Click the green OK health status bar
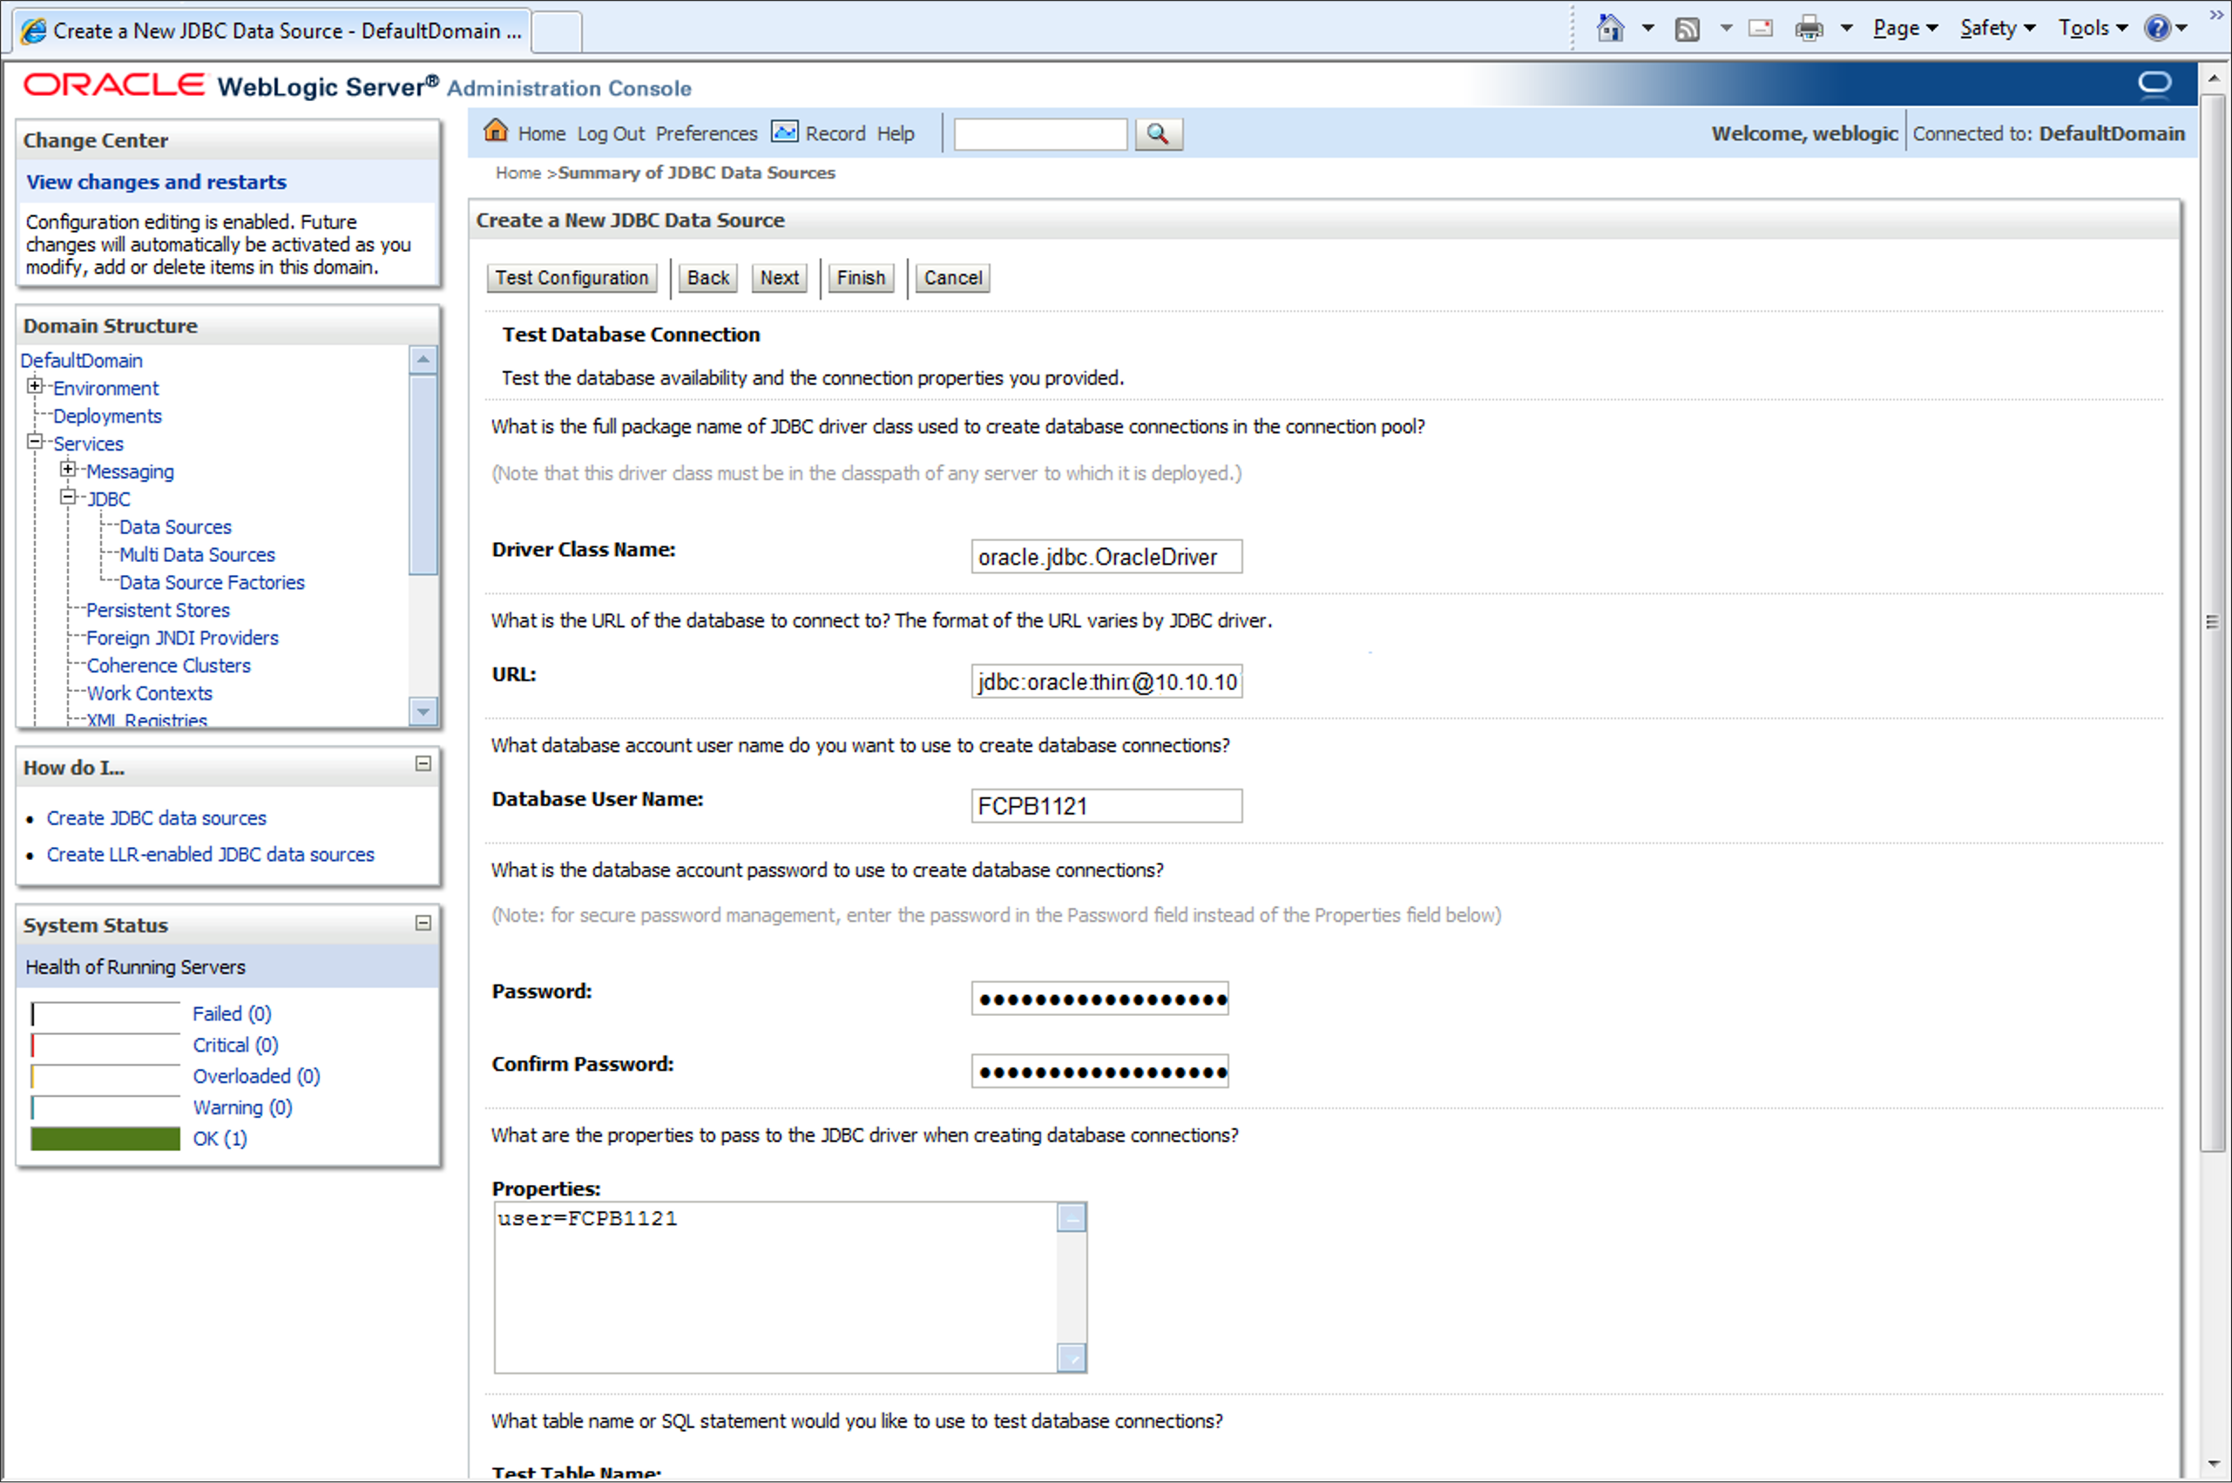Viewport: 2232px width, 1483px height. tap(105, 1139)
